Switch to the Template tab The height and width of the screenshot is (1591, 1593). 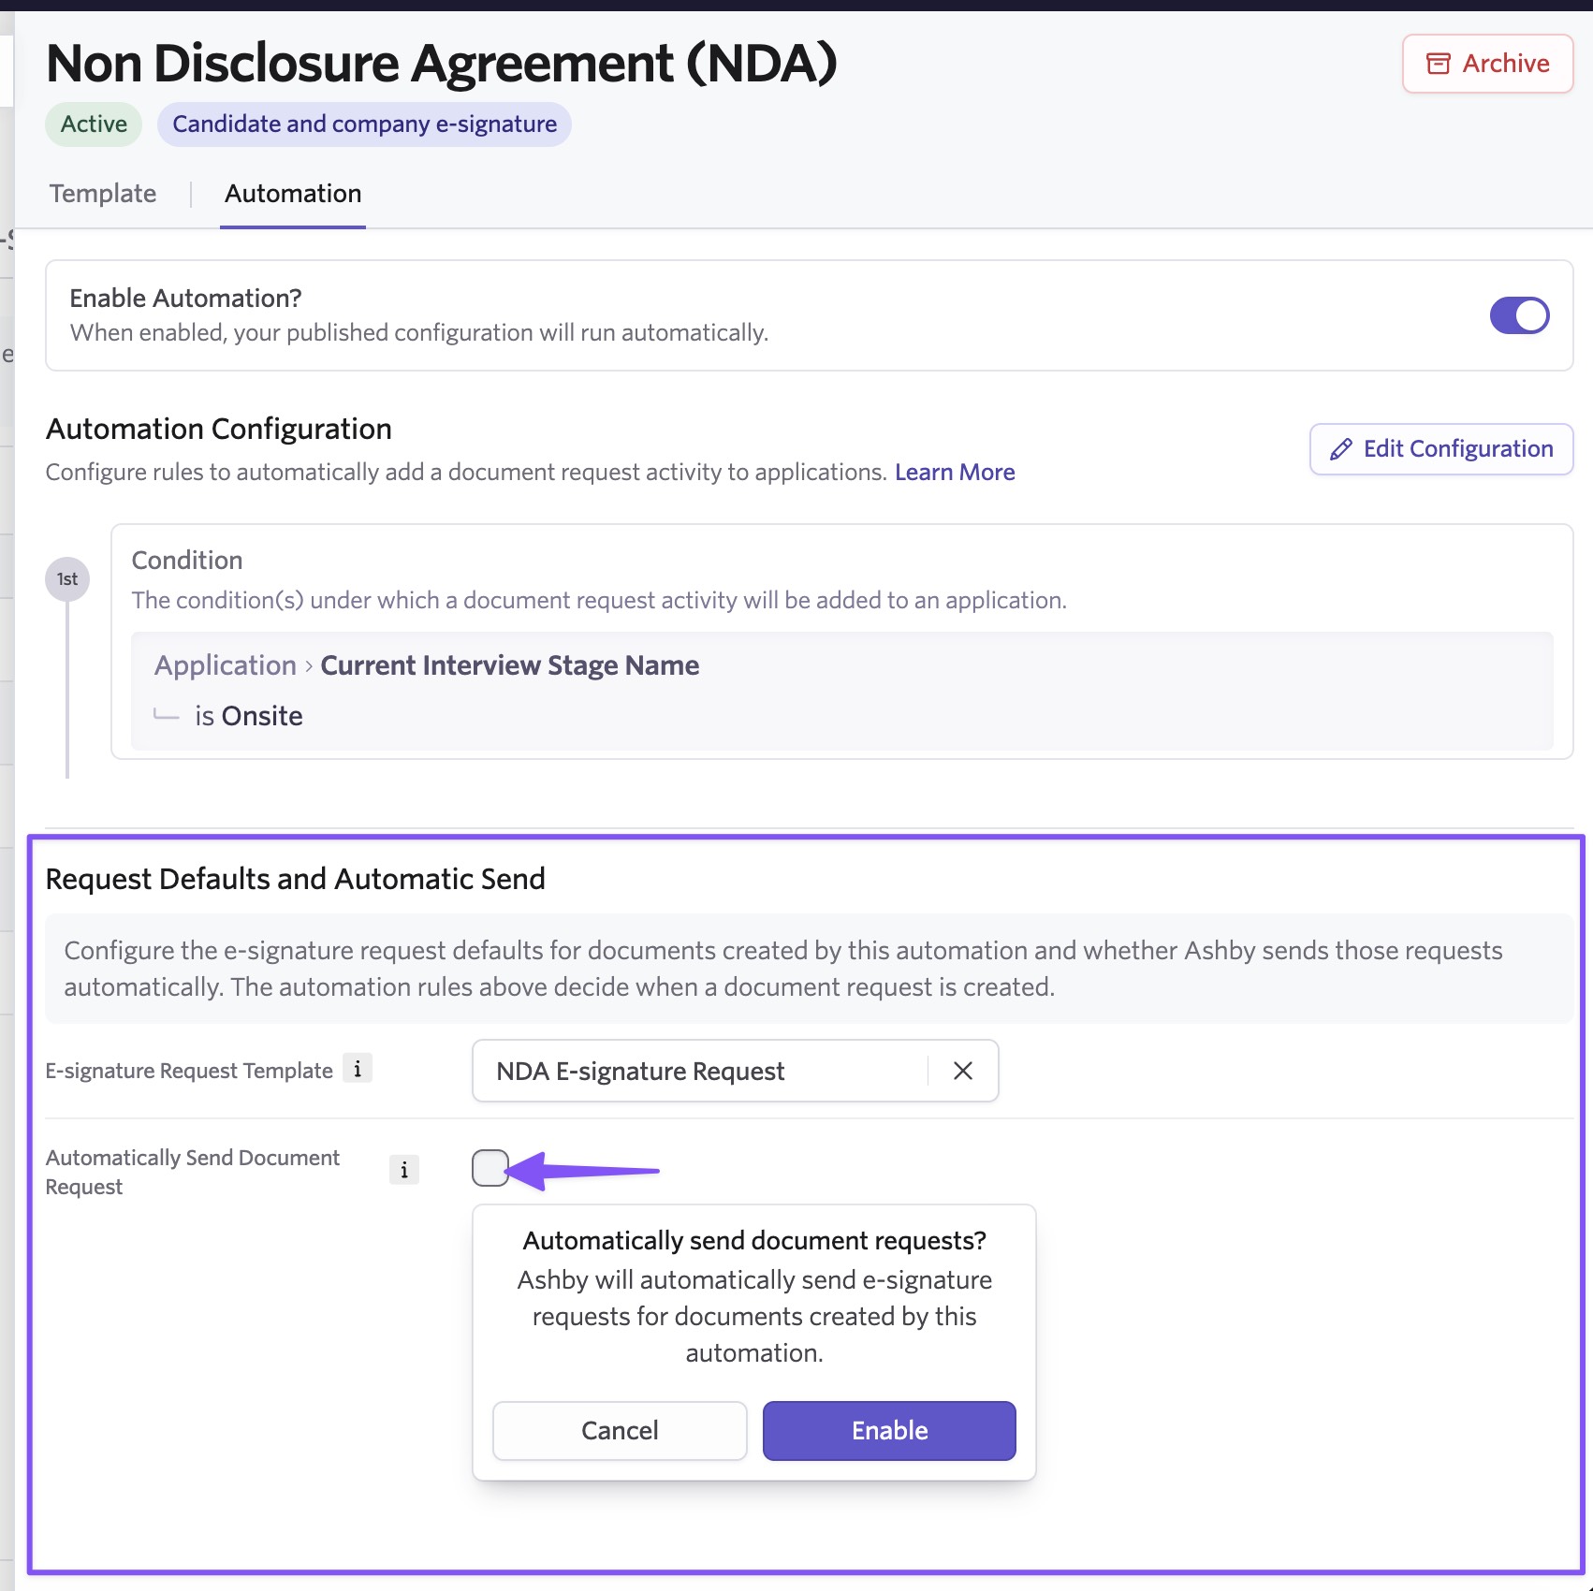pyautogui.click(x=103, y=194)
